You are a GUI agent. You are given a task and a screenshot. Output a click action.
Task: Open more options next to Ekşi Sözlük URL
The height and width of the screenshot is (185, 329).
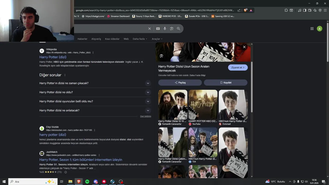95,130
